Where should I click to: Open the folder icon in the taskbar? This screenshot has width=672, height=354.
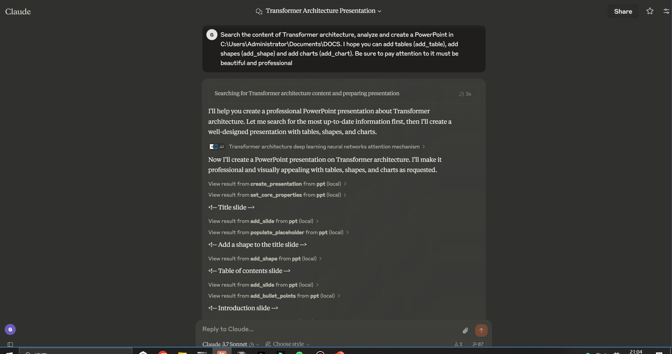point(183,353)
